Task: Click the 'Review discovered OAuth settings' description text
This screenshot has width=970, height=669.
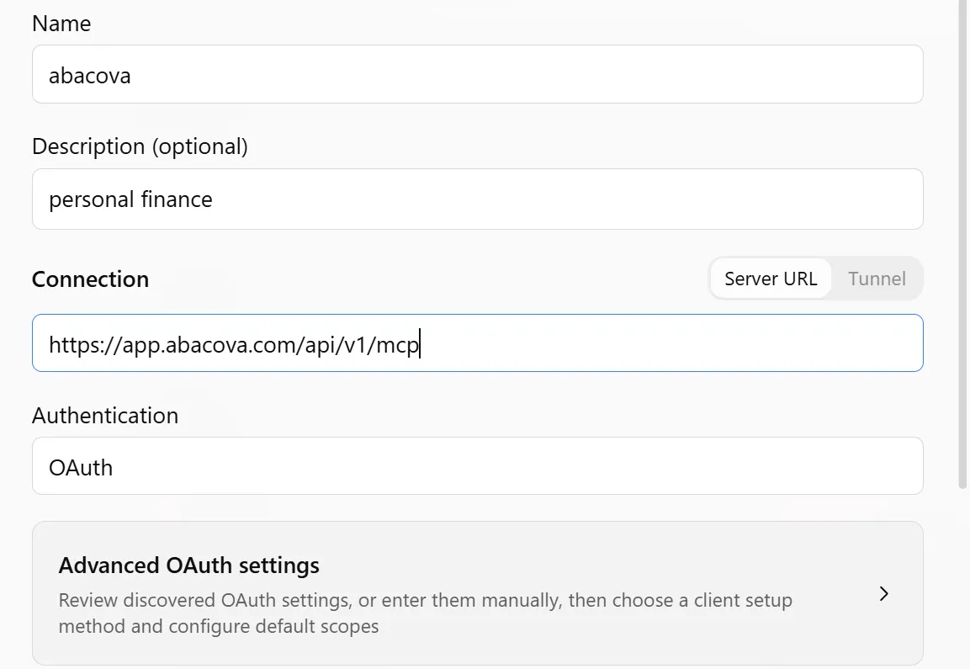Action: [425, 613]
